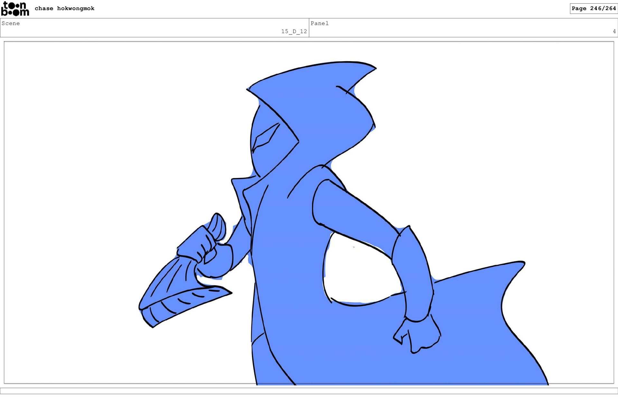Click the project title 'chase hokwongmok'
This screenshot has width=618, height=400.
[64, 8]
